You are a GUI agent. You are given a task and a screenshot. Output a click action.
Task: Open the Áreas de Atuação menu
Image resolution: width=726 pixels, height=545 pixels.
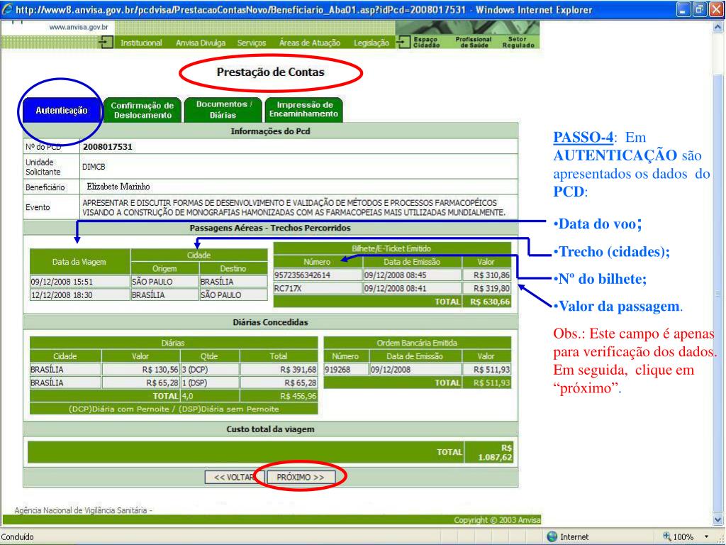pyautogui.click(x=310, y=43)
